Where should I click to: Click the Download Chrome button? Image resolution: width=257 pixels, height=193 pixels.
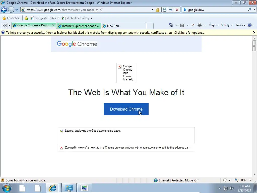coord(126,109)
